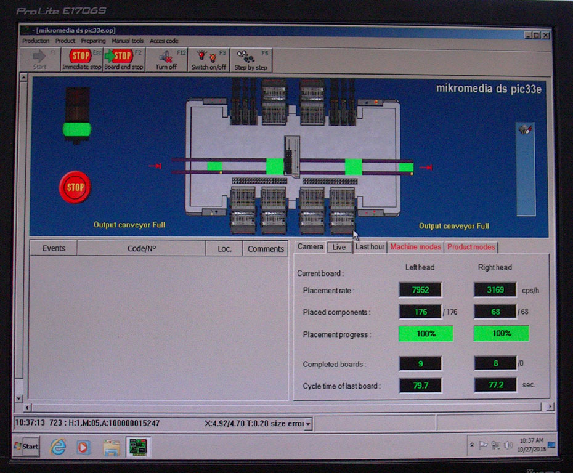Click the Switch on/off lights icon

(209, 60)
